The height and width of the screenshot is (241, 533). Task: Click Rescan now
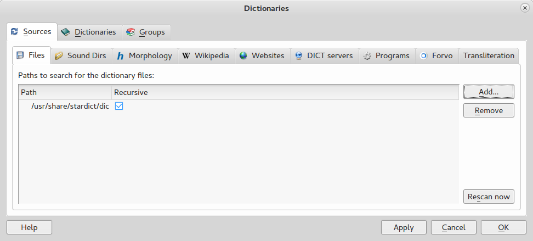point(488,197)
